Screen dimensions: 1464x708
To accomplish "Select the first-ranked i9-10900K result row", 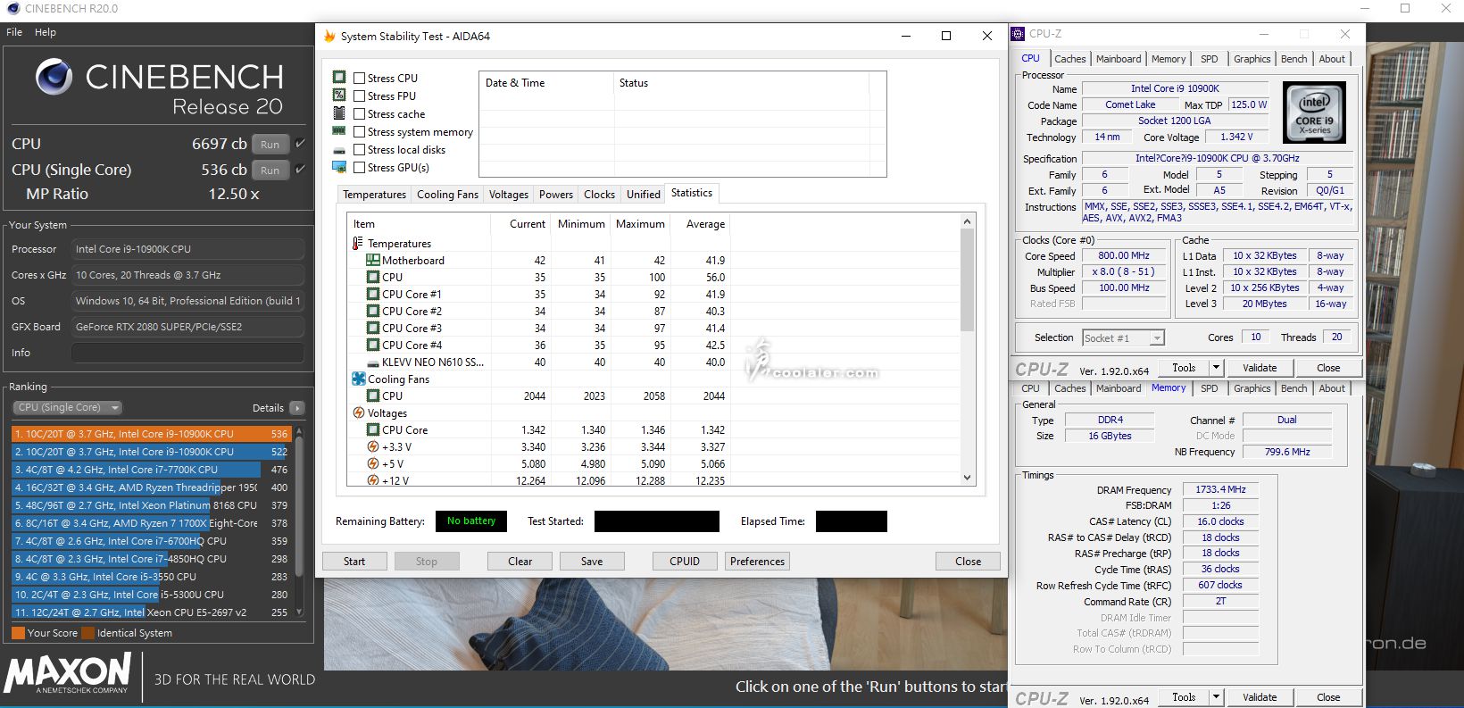I will click(151, 434).
